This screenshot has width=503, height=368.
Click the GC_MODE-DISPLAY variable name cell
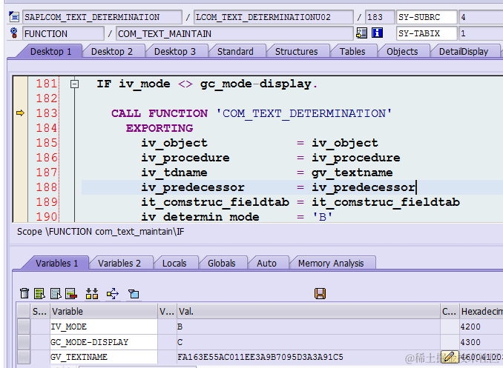(x=104, y=342)
